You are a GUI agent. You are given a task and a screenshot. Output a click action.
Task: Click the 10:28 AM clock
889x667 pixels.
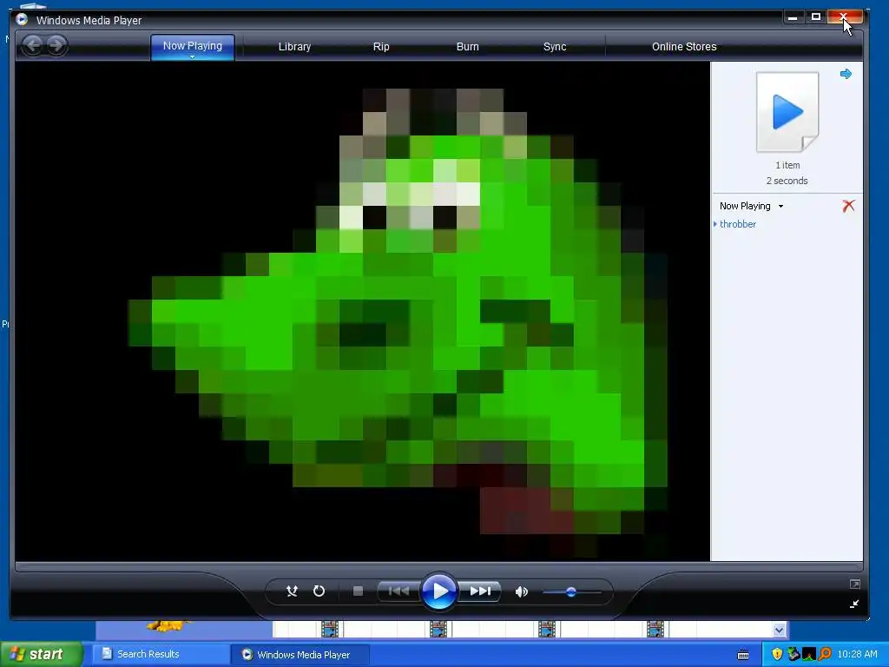click(x=857, y=654)
